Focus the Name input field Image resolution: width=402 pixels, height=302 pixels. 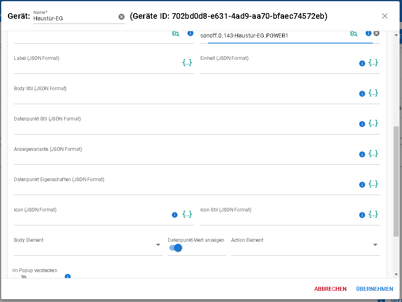coord(75,18)
